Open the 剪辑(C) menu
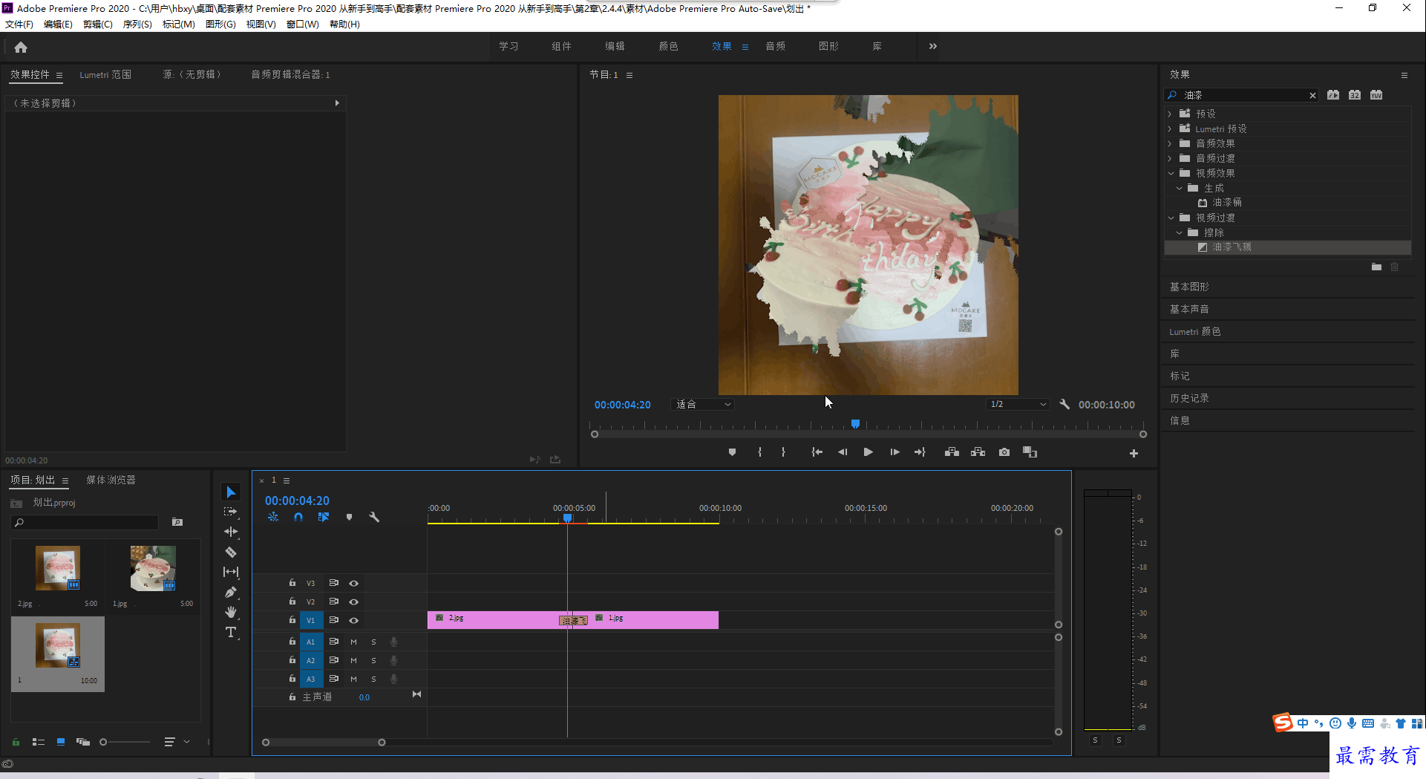The image size is (1426, 779). click(x=98, y=24)
